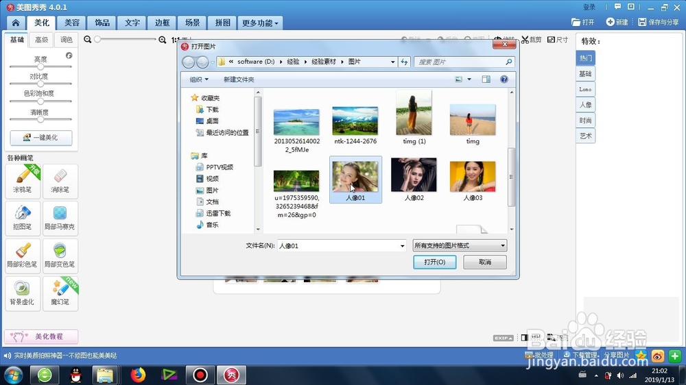686x385 pixels.
Task: Click the dialog help question icon
Action: coord(504,79)
